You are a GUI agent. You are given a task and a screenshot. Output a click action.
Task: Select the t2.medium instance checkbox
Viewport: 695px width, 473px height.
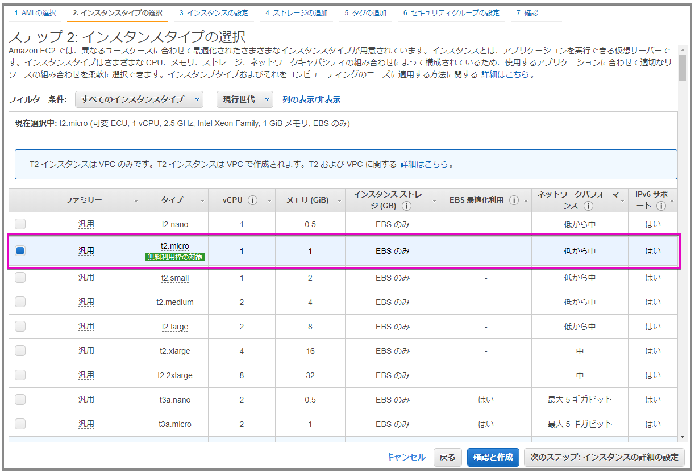pyautogui.click(x=20, y=302)
